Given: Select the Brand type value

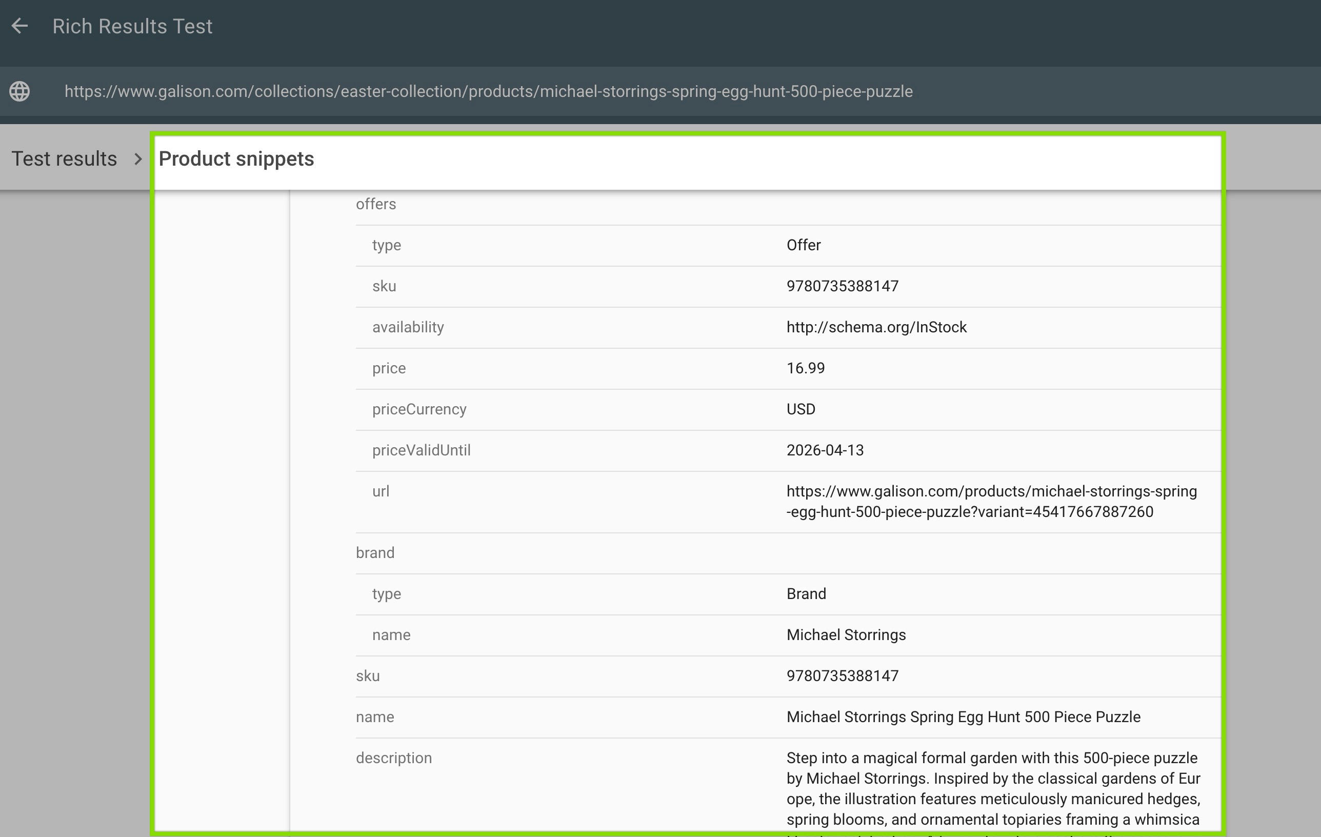Looking at the screenshot, I should coord(807,594).
